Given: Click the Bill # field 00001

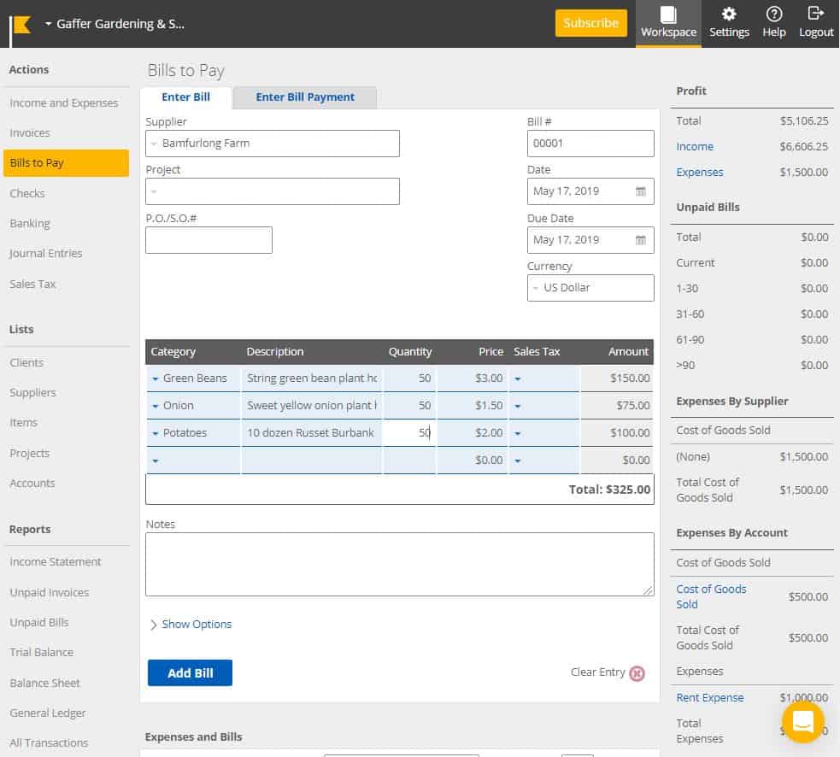Looking at the screenshot, I should coord(590,144).
